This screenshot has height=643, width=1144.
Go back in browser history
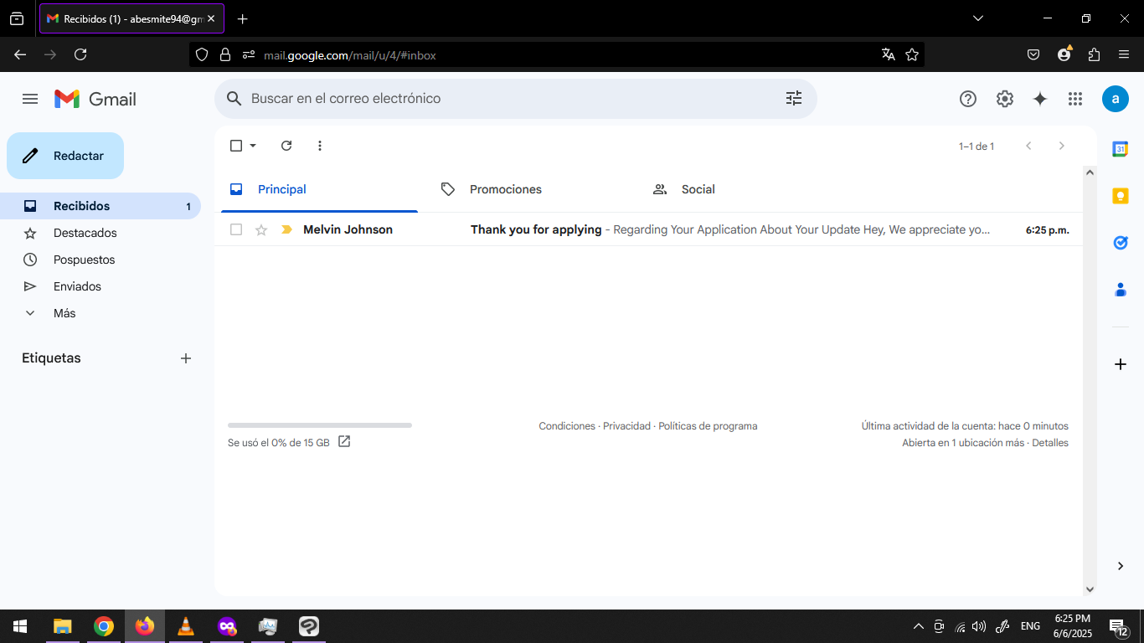pyautogui.click(x=20, y=54)
